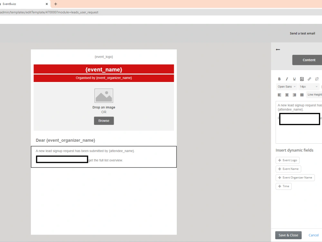Click inside the content text editor area
Screen dimensions: 322x242
(x=299, y=122)
